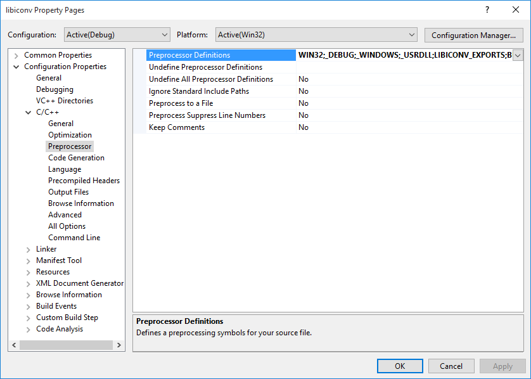Expand the Browse Information top-level node
The image size is (531, 379).
(x=28, y=295)
